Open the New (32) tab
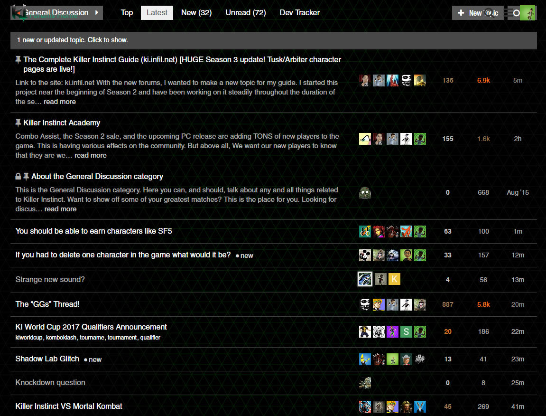Viewport: 546px width, 416px height. [x=196, y=13]
